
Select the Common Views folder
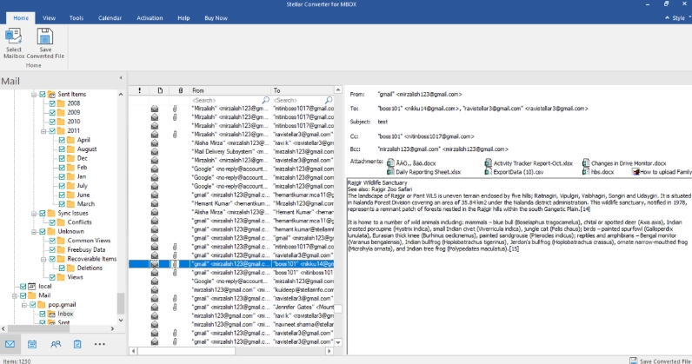(89, 241)
